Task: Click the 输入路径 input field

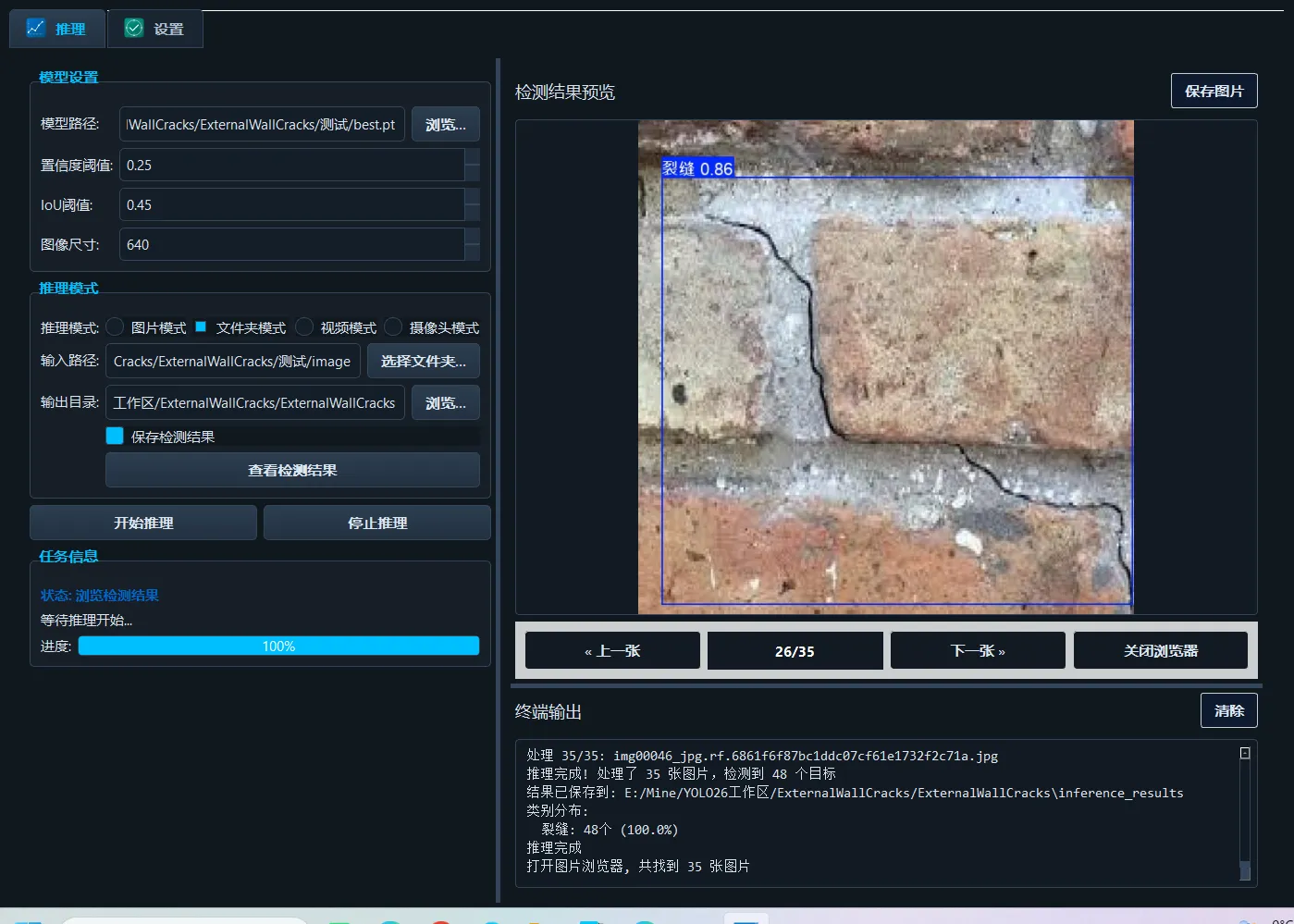Action: coord(233,362)
